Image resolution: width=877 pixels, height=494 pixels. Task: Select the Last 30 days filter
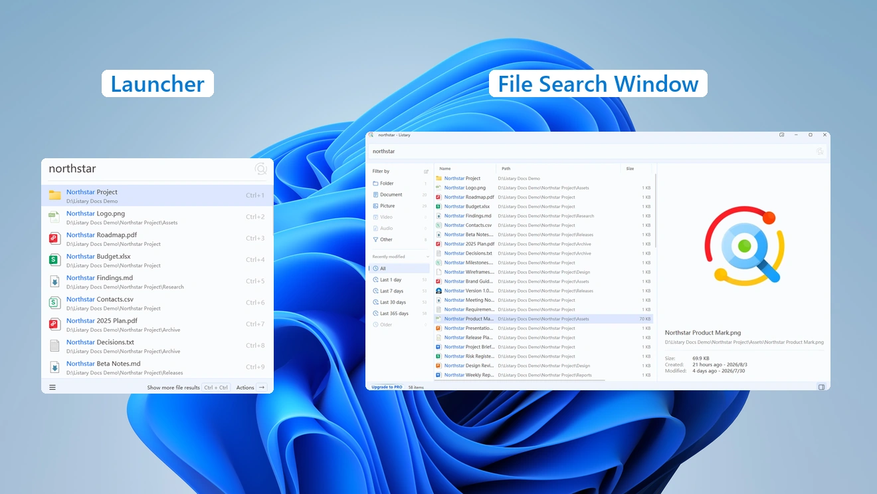click(400, 303)
